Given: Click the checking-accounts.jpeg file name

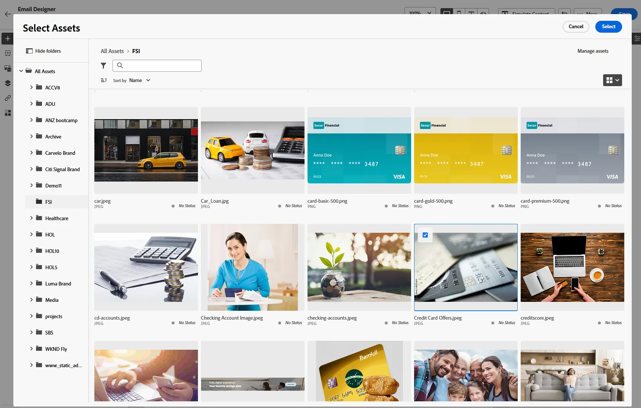Looking at the screenshot, I should click(332, 318).
